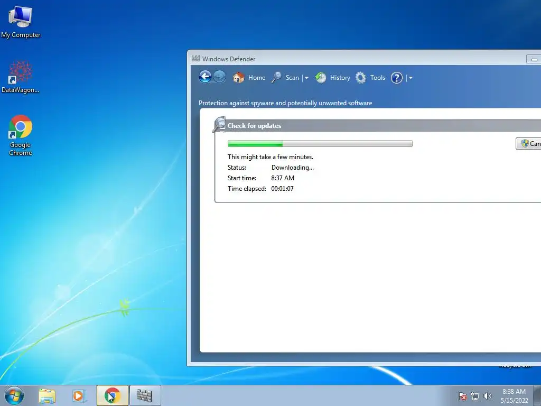Open Action Center flag in tray
The width and height of the screenshot is (541, 406).
pos(462,396)
